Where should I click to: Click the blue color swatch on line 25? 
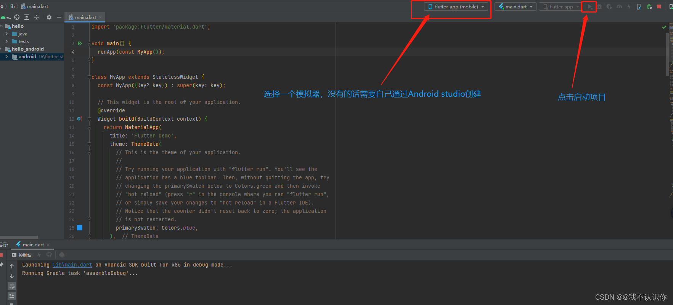[80, 228]
